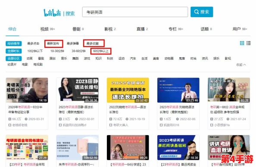Sort results by 最多弹幕
The height and width of the screenshot is (167, 256).
pyautogui.click(x=73, y=43)
